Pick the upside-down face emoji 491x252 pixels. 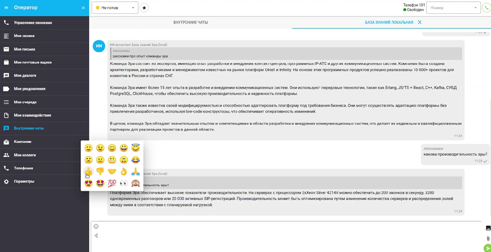(x=124, y=160)
